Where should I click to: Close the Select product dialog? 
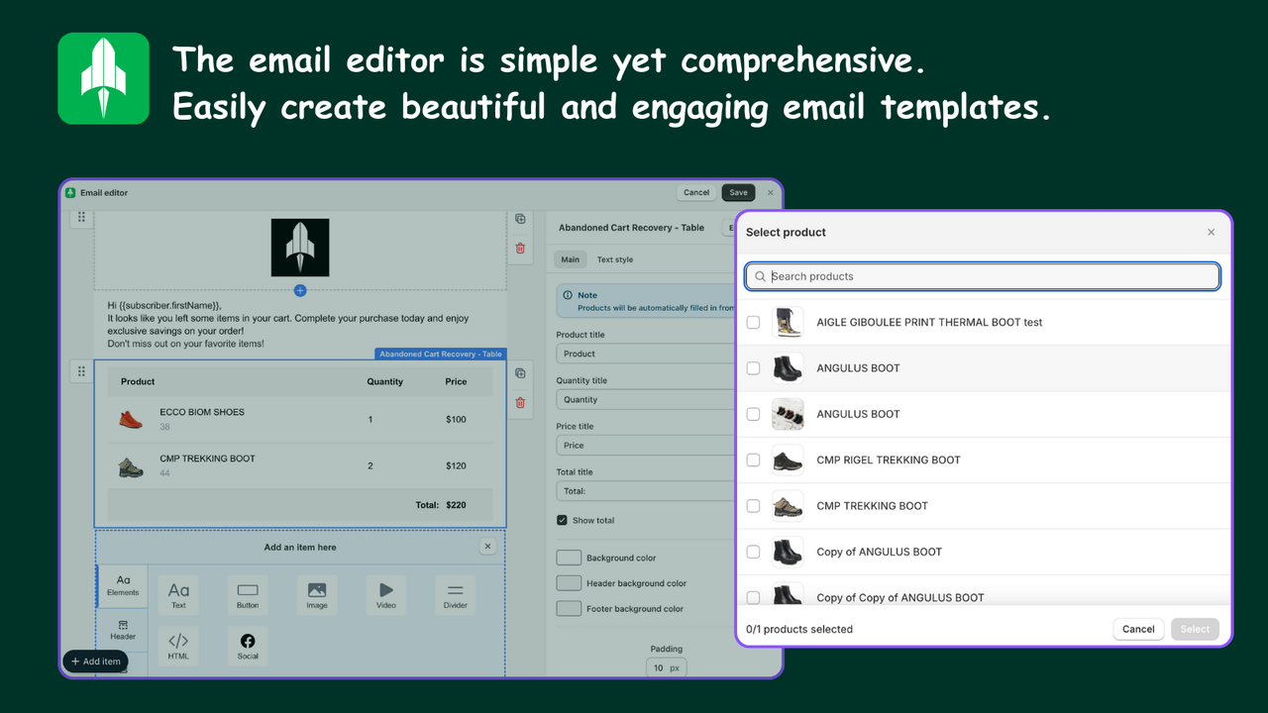point(1211,232)
